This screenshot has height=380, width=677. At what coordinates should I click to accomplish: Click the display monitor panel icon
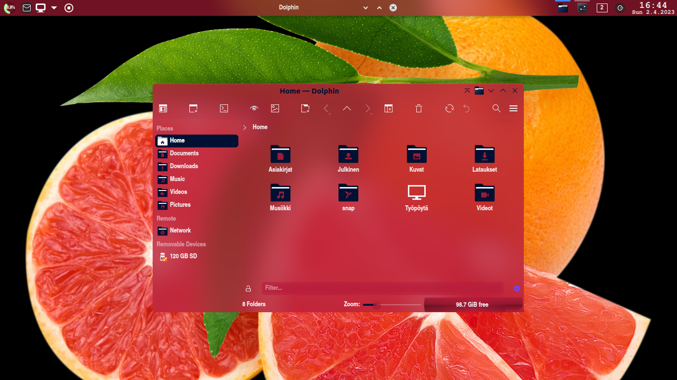tap(41, 8)
